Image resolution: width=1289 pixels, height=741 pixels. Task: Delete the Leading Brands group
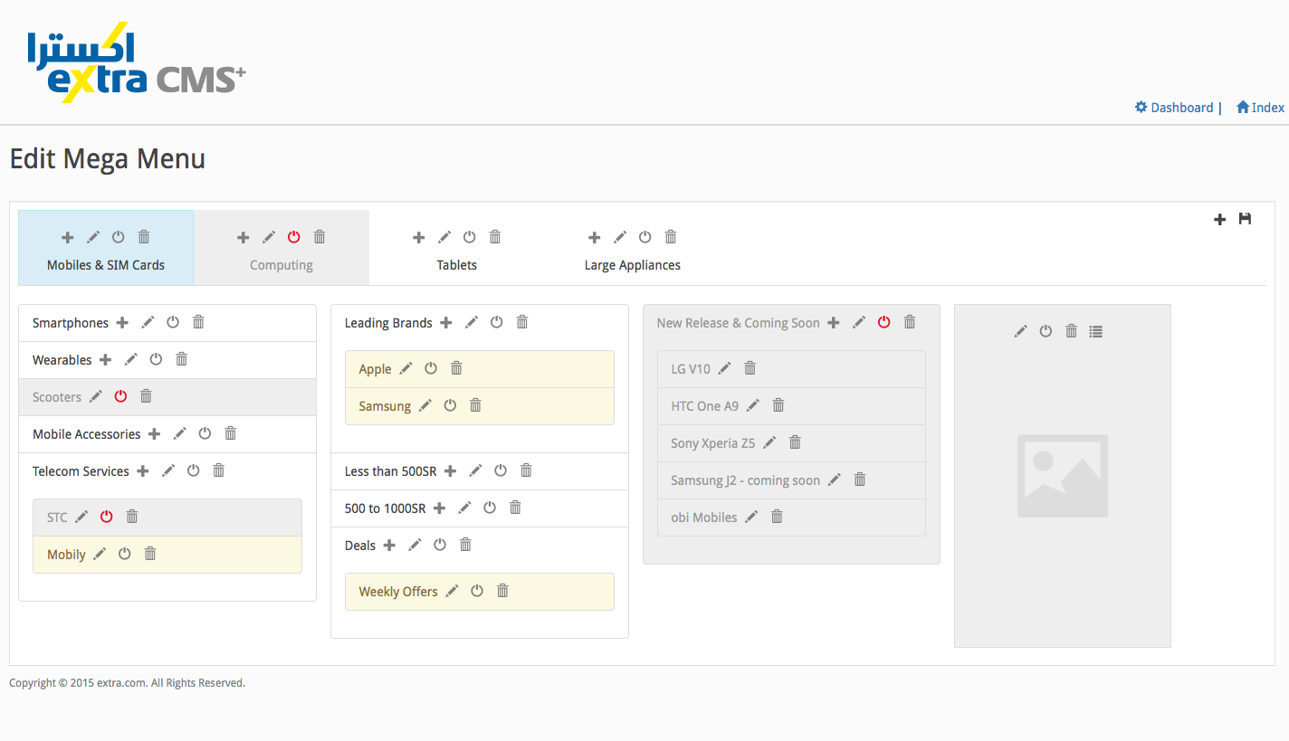click(522, 322)
